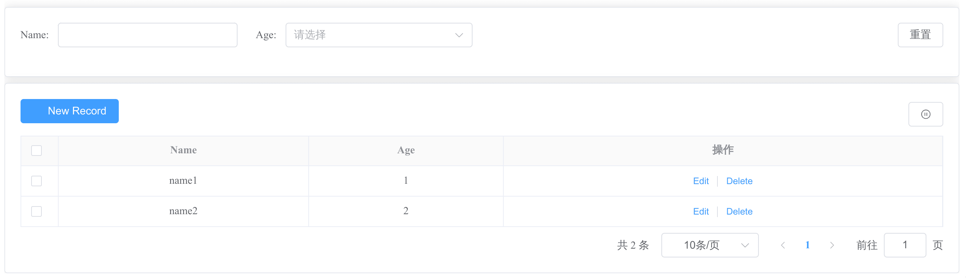Focus the Name search input field
Viewport: 966px width, 278px height.
(x=147, y=35)
